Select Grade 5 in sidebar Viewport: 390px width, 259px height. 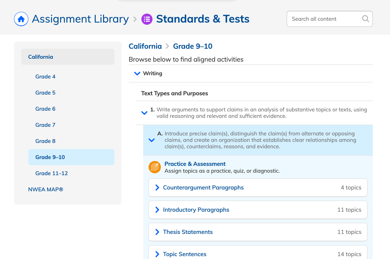tap(45, 93)
